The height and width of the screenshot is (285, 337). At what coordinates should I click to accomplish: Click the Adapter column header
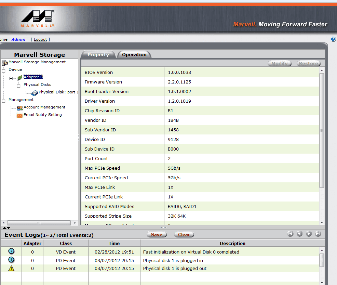(32, 243)
